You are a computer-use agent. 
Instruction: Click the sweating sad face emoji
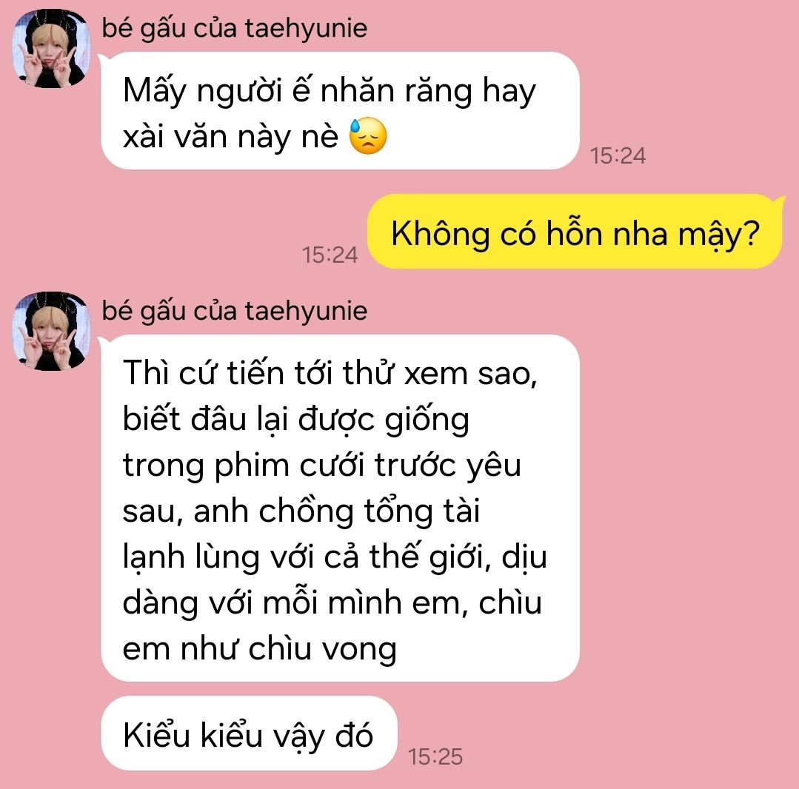368,136
